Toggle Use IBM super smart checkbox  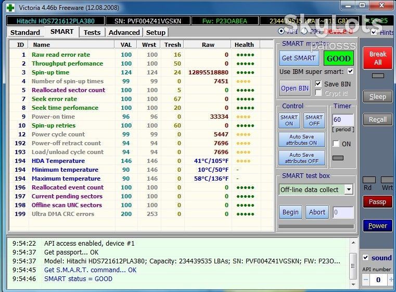pyautogui.click(x=351, y=71)
